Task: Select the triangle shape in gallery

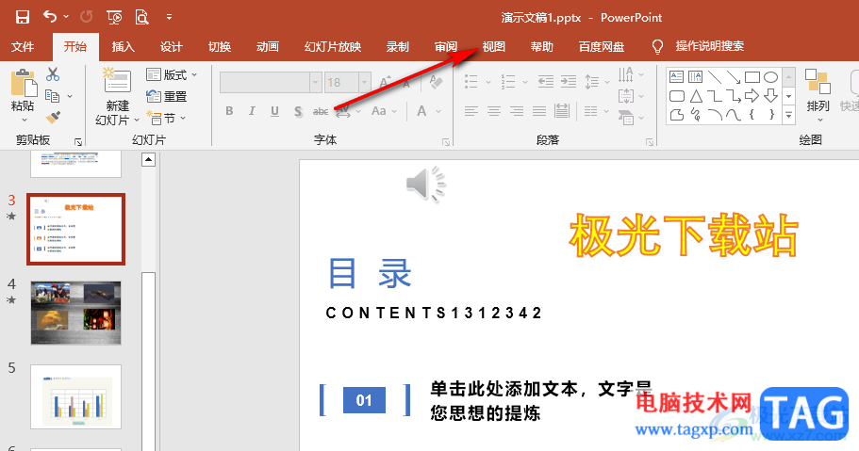Action: tap(696, 96)
